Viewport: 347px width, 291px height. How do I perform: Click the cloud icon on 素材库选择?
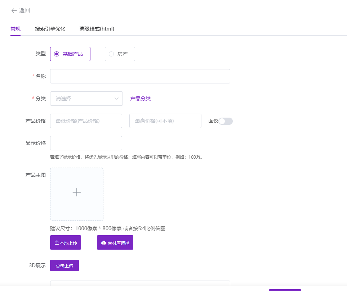(104, 243)
